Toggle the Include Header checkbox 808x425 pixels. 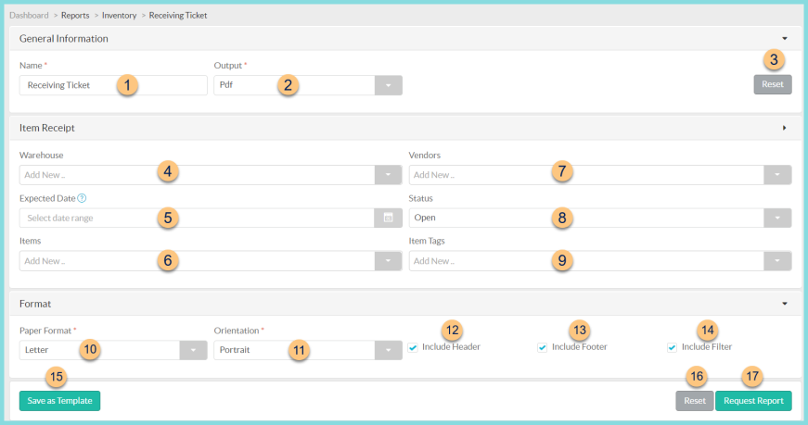pos(413,348)
